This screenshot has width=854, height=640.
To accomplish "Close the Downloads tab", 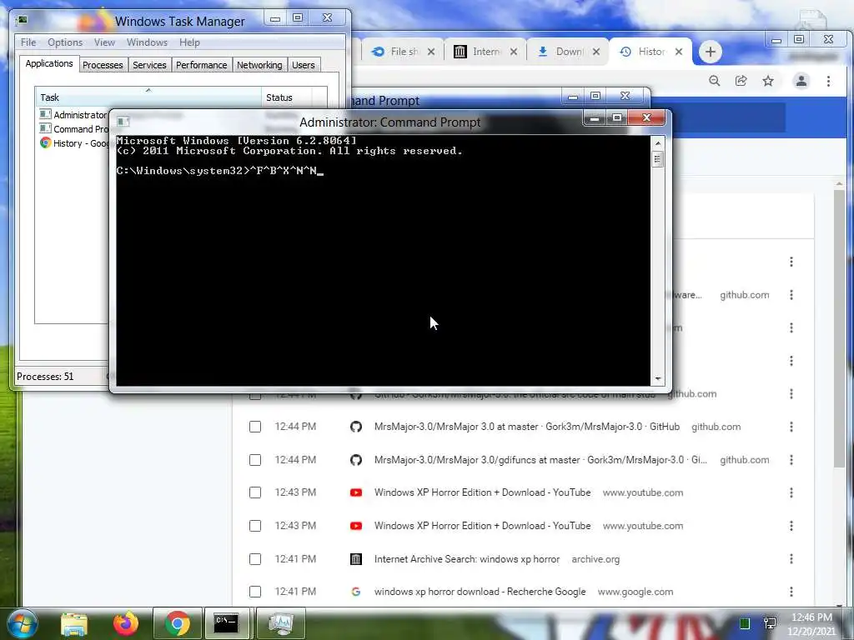I will [x=596, y=52].
